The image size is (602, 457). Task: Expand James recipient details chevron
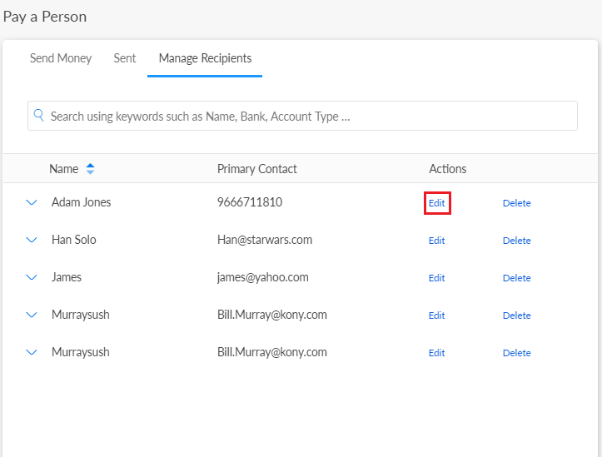point(32,277)
